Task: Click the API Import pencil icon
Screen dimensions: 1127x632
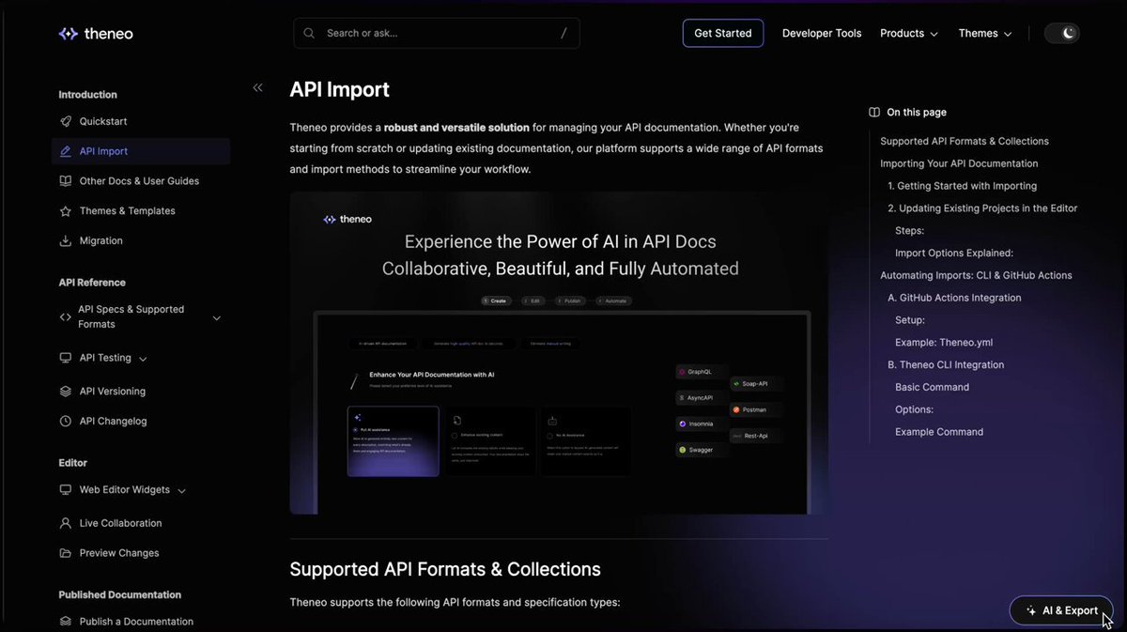Action: (66, 151)
